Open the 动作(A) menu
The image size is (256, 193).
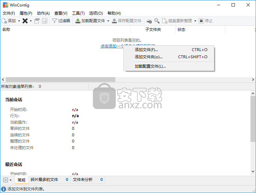click(x=43, y=13)
